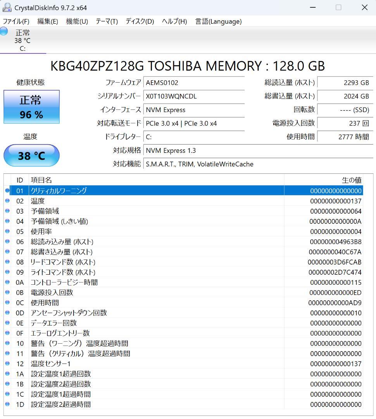The image size is (376, 419).
Task: Click the blue icon next to 電源投入回数
Action: pyautogui.click(x=7, y=292)
